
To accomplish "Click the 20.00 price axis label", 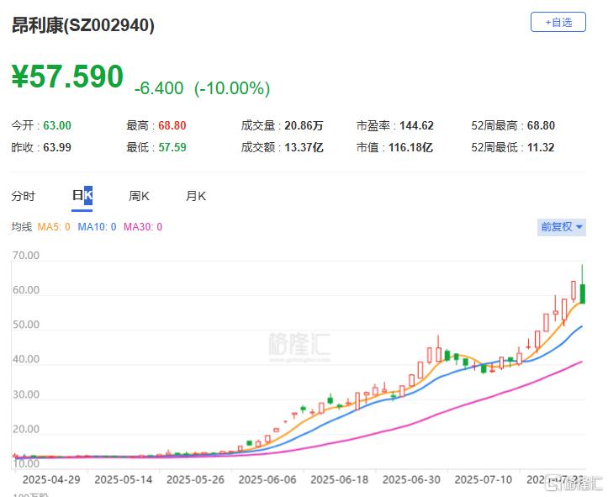I will (x=26, y=429).
